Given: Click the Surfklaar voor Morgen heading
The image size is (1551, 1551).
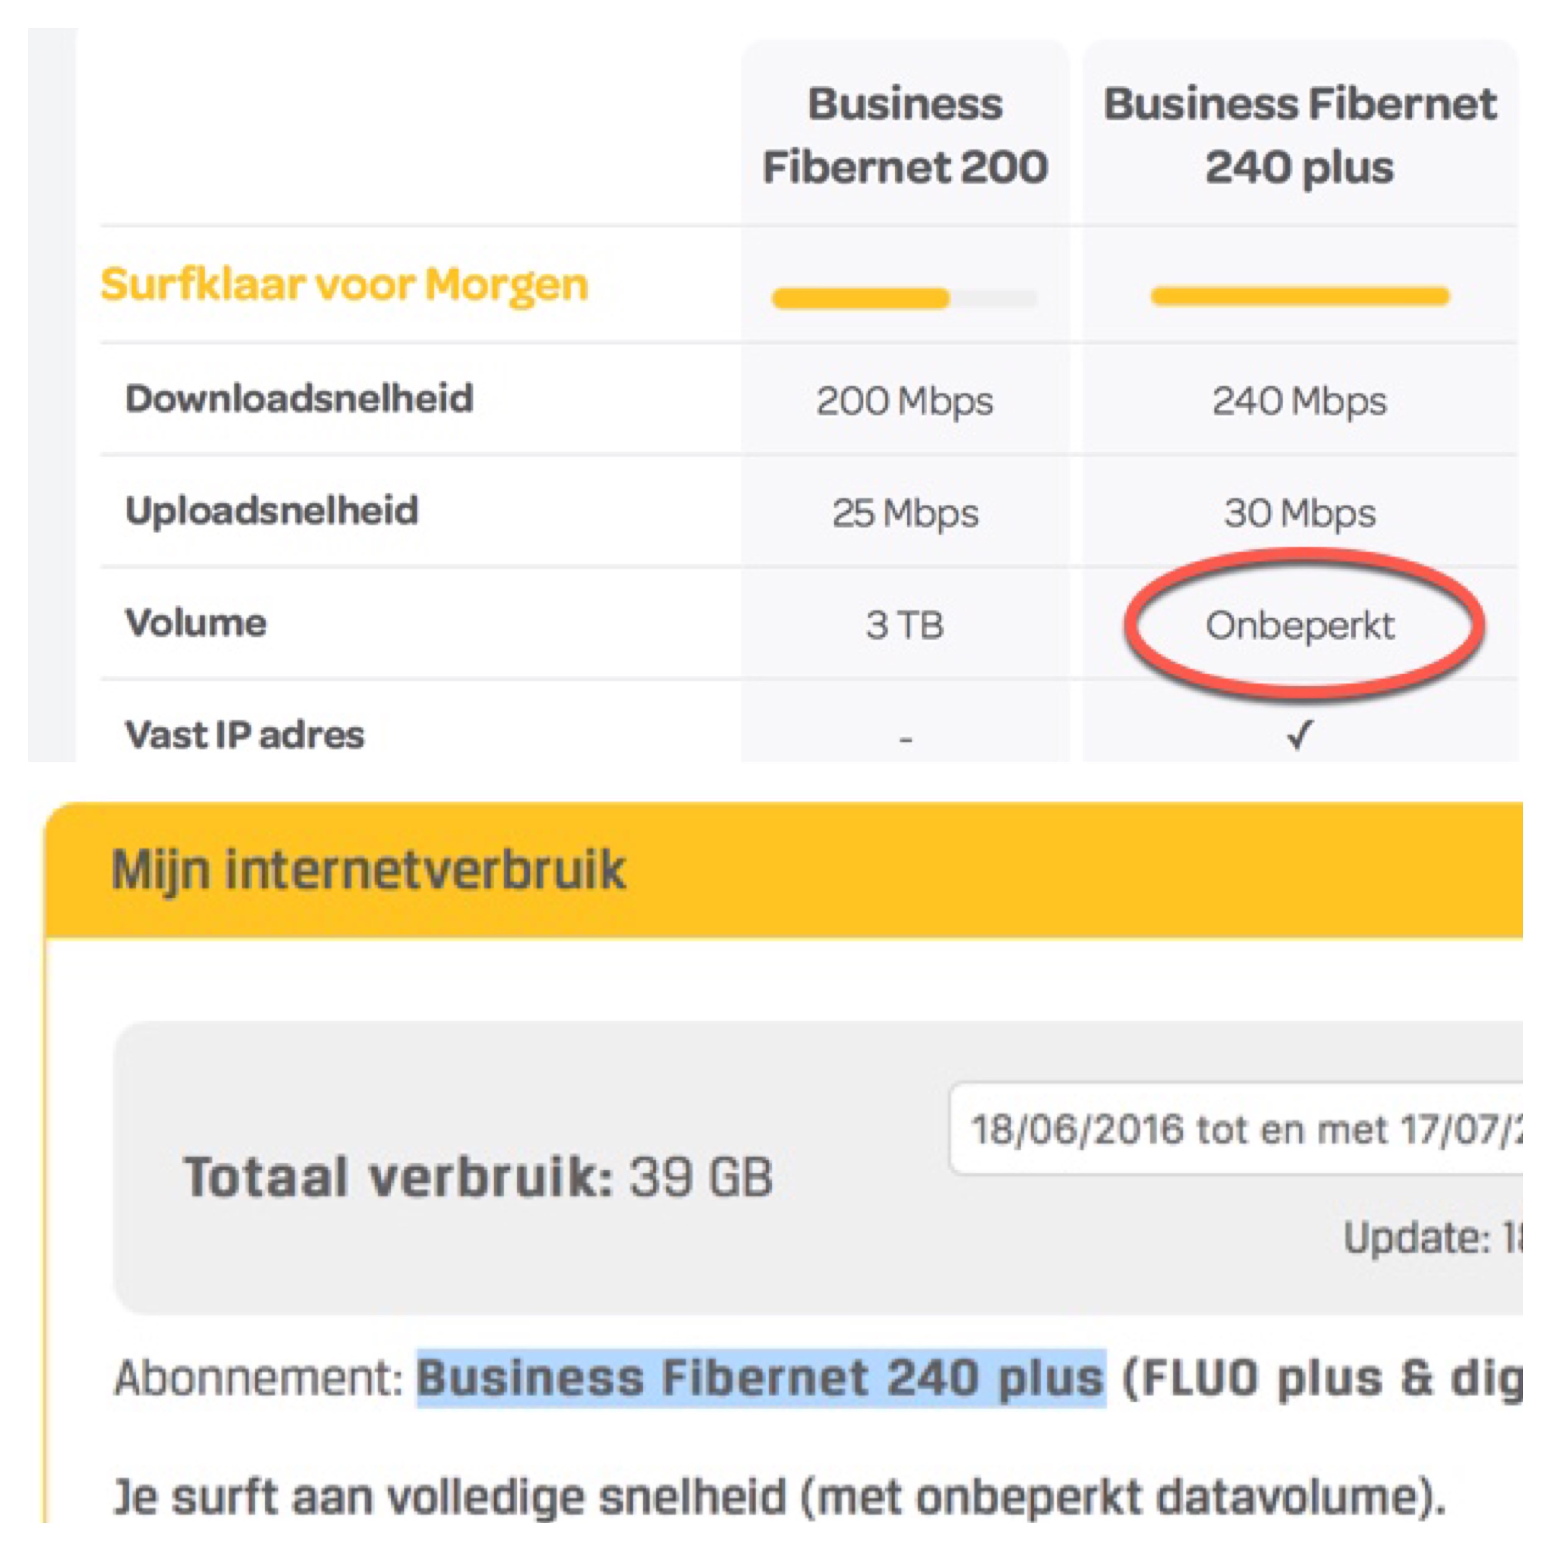Looking at the screenshot, I should (x=345, y=284).
